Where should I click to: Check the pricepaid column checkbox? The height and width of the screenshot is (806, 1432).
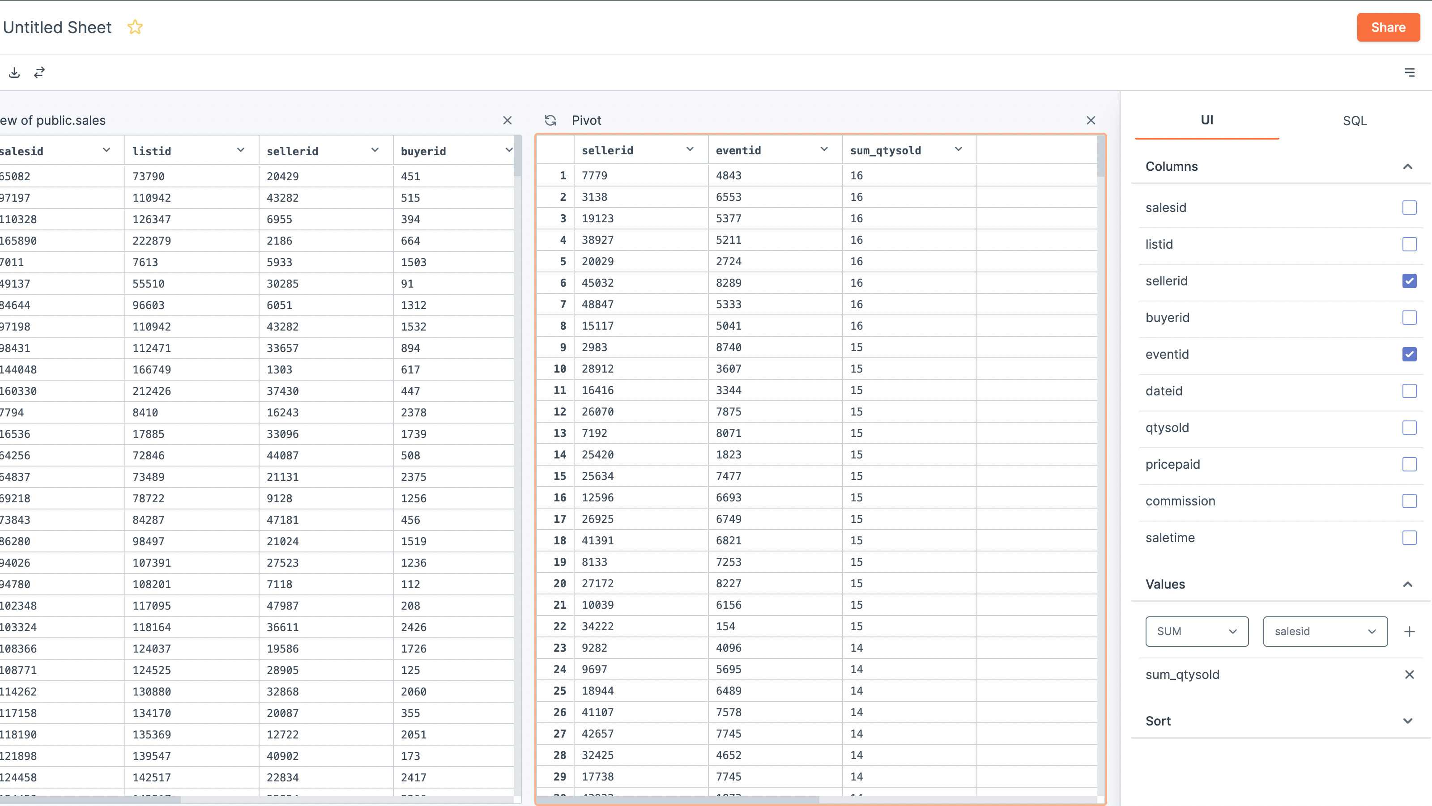click(x=1409, y=464)
